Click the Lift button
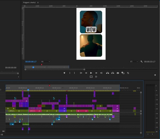 [107, 73]
